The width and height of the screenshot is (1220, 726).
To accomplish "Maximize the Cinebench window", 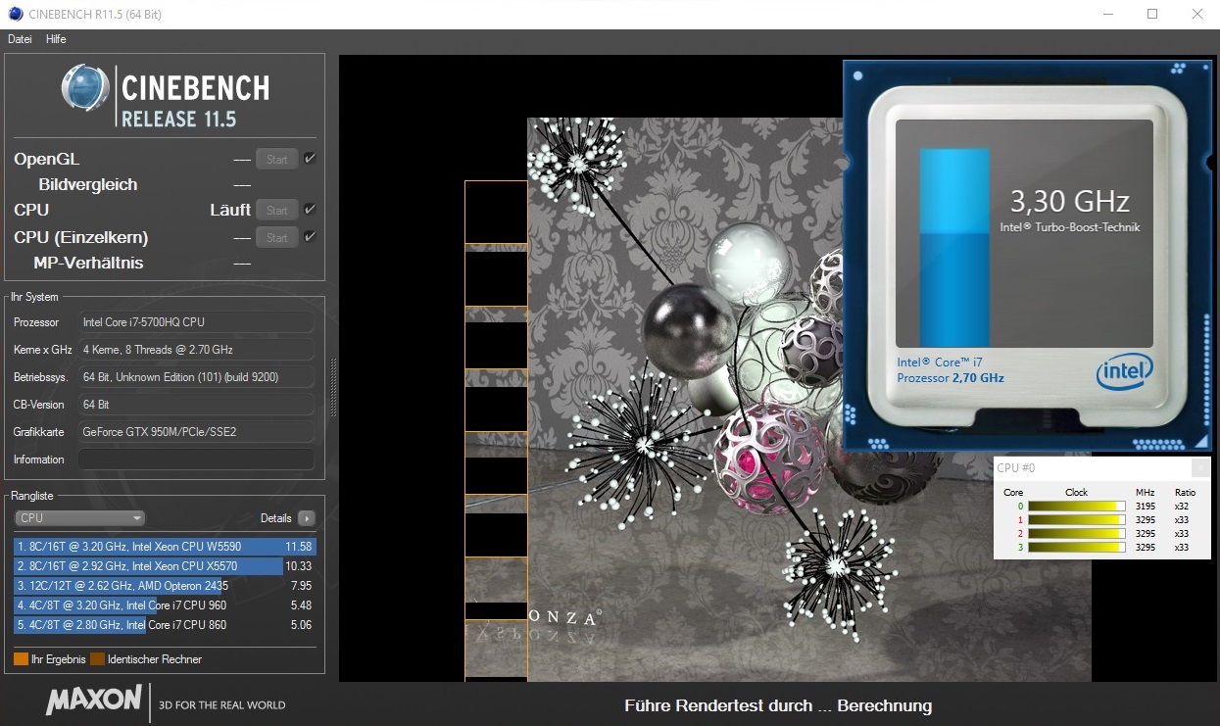I will [1152, 14].
